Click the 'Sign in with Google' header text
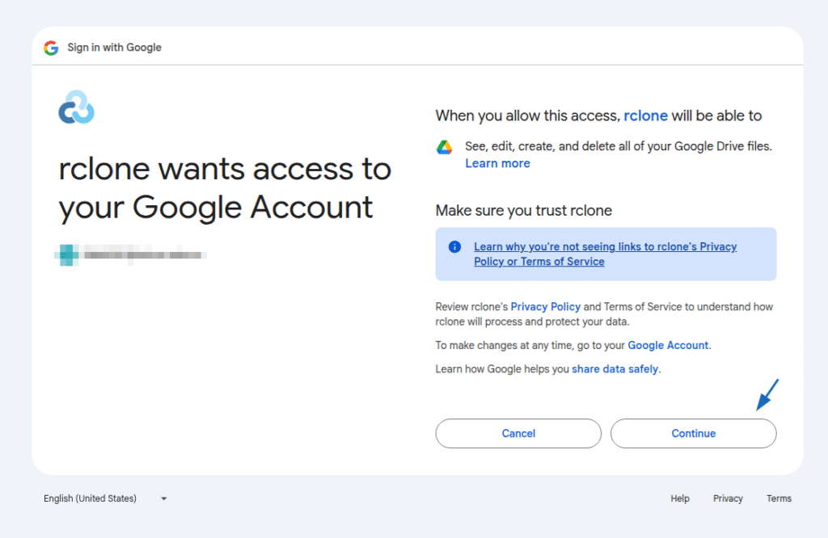The image size is (828, 538). pyautogui.click(x=114, y=48)
